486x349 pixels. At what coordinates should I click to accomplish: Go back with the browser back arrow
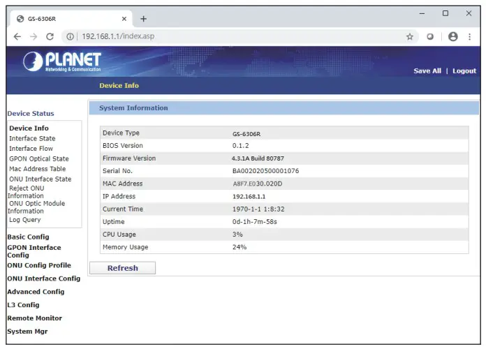pos(17,36)
